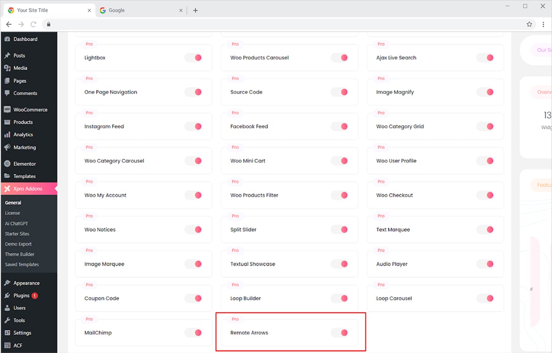Image resolution: width=552 pixels, height=353 pixels.
Task: Click the Plugins icon in sidebar
Action: click(7, 295)
